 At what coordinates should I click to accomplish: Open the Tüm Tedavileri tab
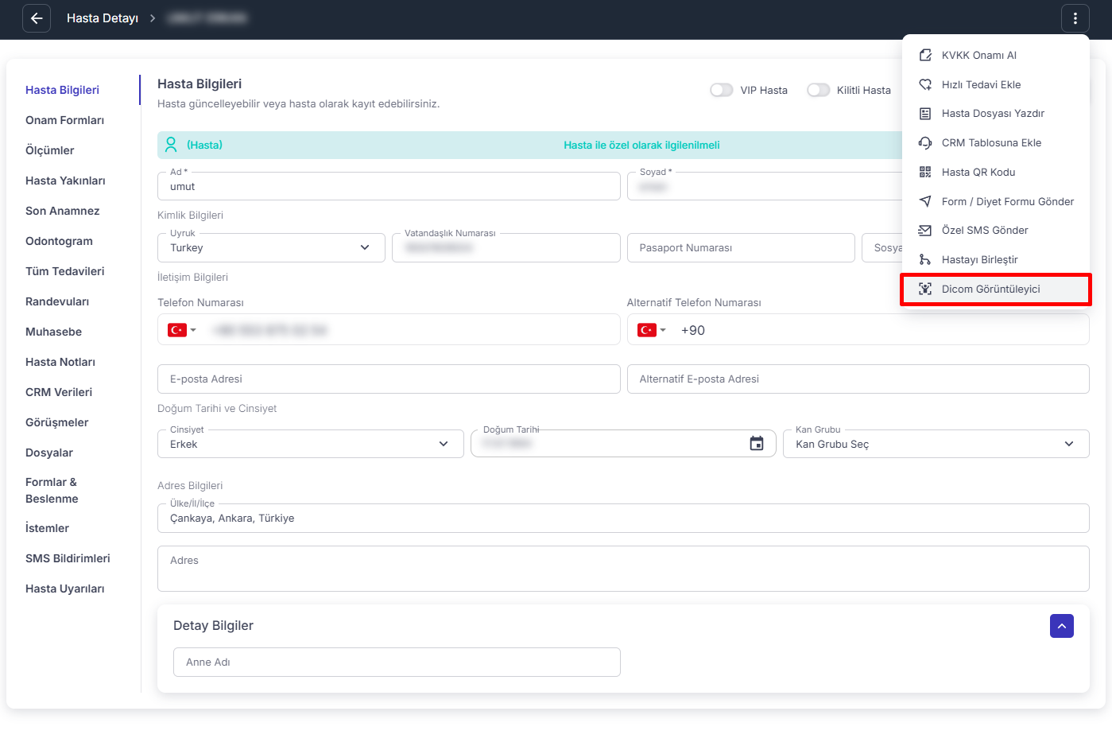64,271
